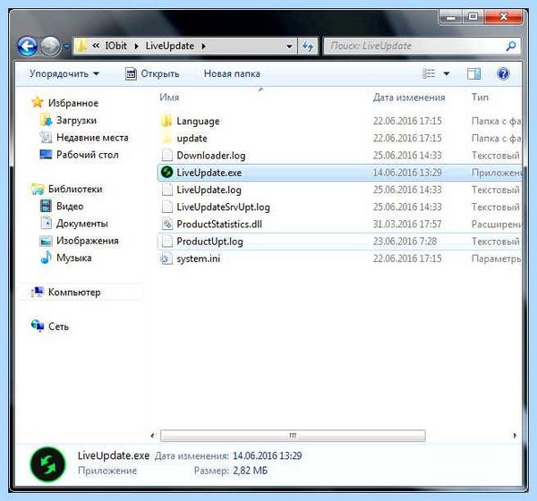Select the Downloader.log file name
Screen dimensions: 537x501
[x=211, y=156]
